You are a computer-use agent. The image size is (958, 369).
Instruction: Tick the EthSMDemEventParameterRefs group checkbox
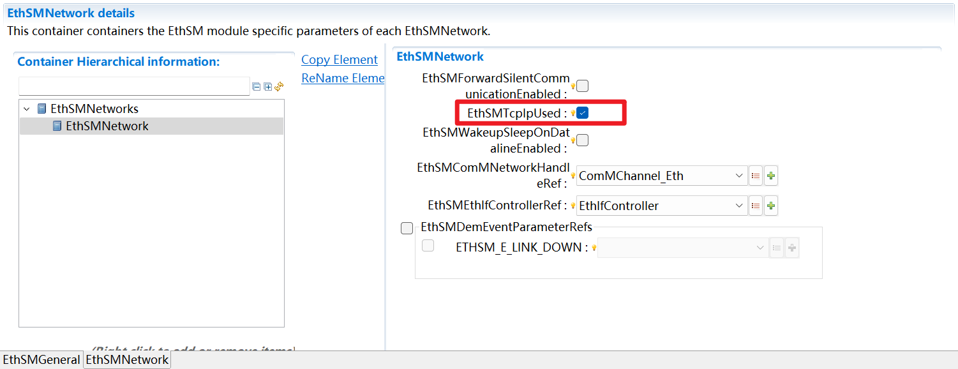pos(407,229)
